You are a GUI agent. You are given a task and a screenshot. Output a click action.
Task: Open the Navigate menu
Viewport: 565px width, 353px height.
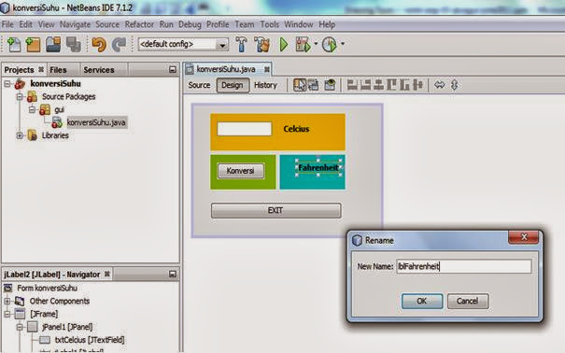75,24
